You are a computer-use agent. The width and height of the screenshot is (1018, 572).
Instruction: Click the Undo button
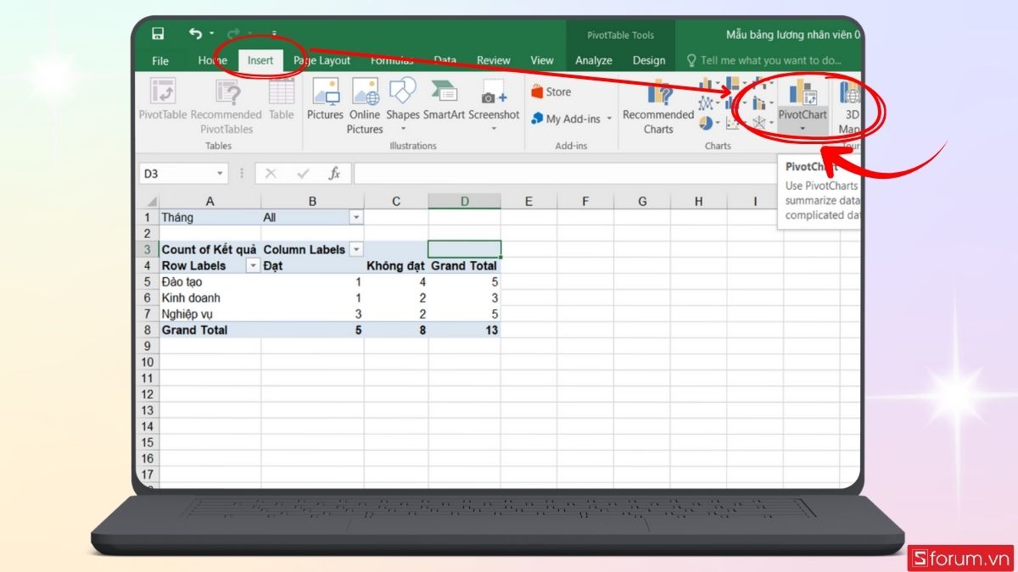[194, 31]
